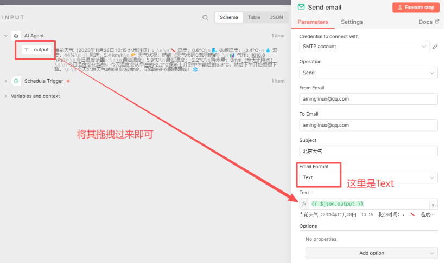Click the fx expression icon in Text field
The height and width of the screenshot is (263, 445).
coord(304,204)
